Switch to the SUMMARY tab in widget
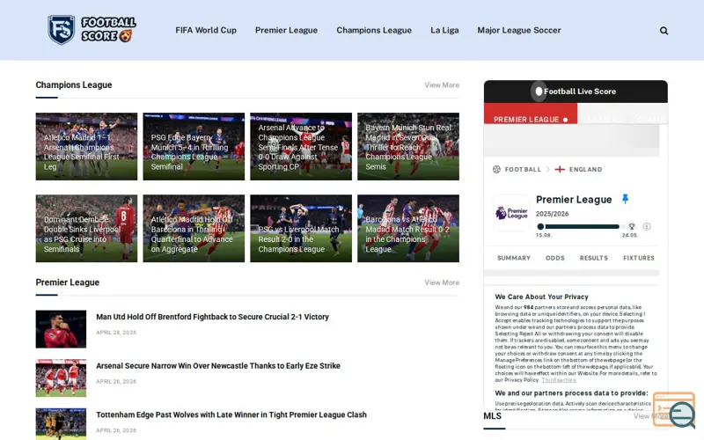The width and height of the screenshot is (704, 440). tap(514, 258)
